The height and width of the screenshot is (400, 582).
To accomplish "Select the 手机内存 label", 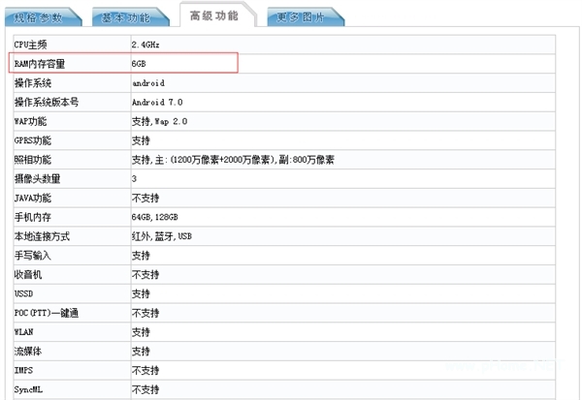I will (x=33, y=217).
